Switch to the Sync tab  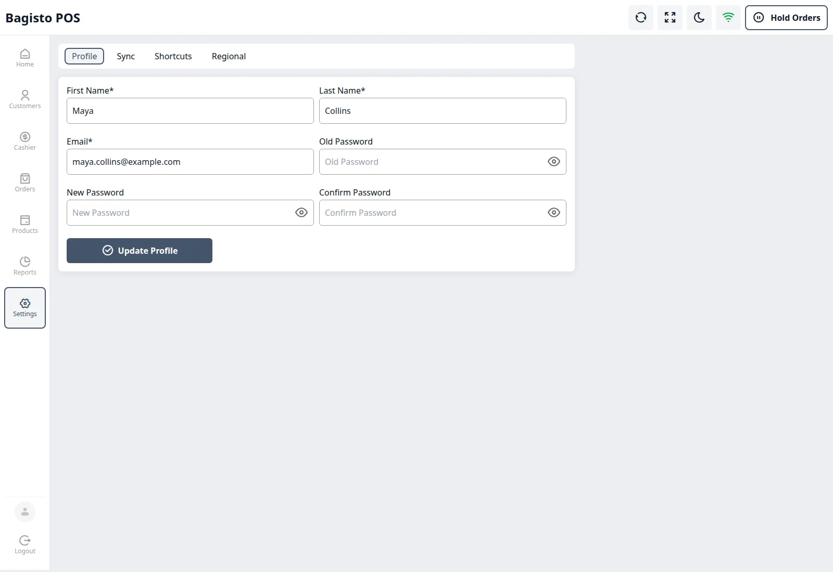coord(125,56)
